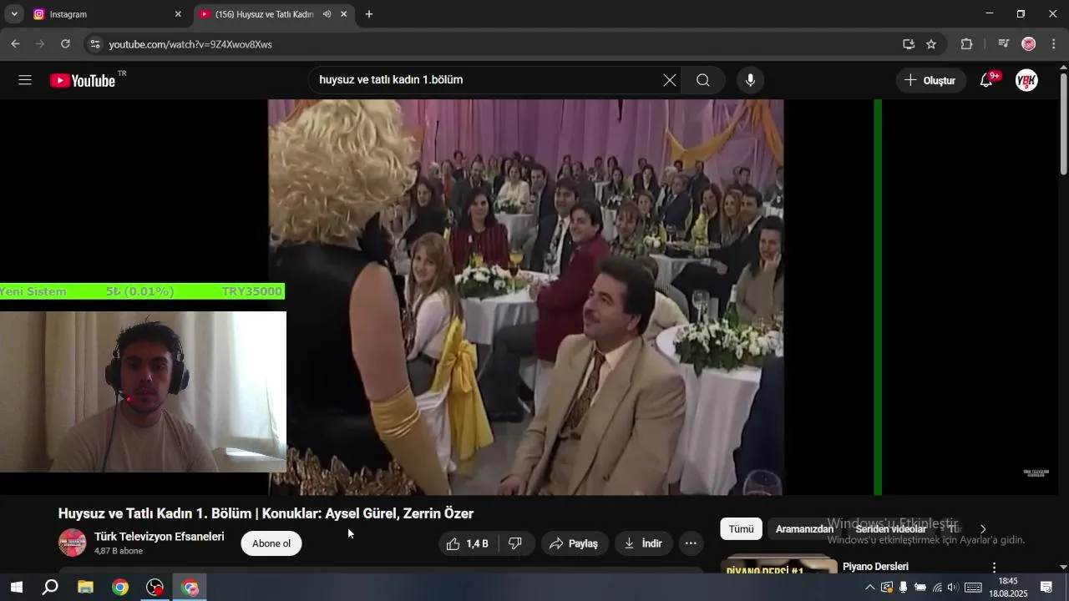Clear the search box with X icon
This screenshot has width=1069, height=601.
670,80
